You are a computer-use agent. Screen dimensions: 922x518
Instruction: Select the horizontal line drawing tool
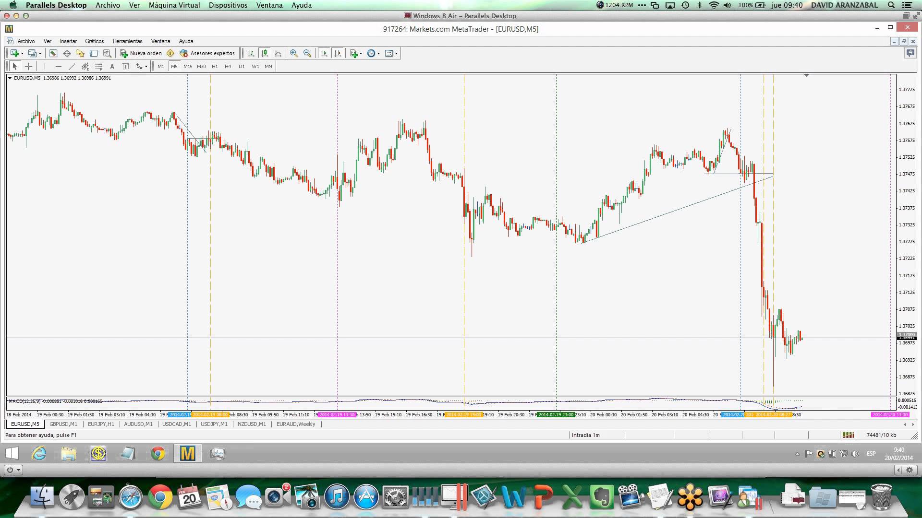click(59, 66)
